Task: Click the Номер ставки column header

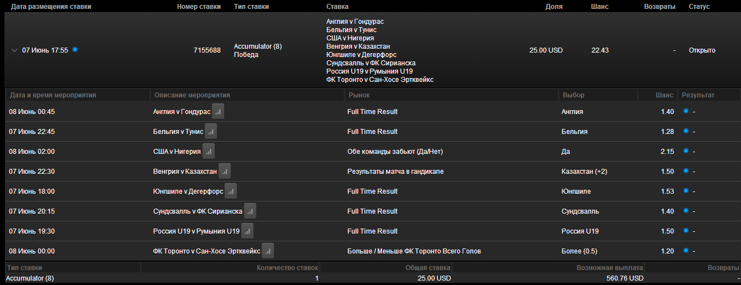Action: (199, 7)
